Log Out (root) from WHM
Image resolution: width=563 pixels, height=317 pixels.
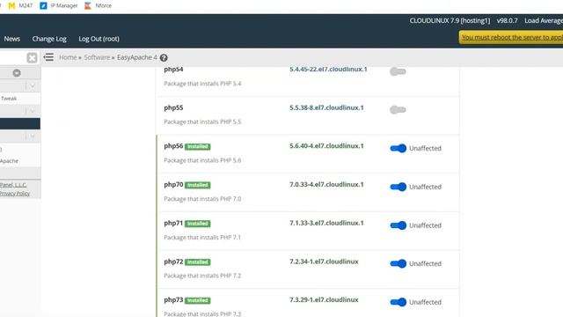(x=99, y=39)
